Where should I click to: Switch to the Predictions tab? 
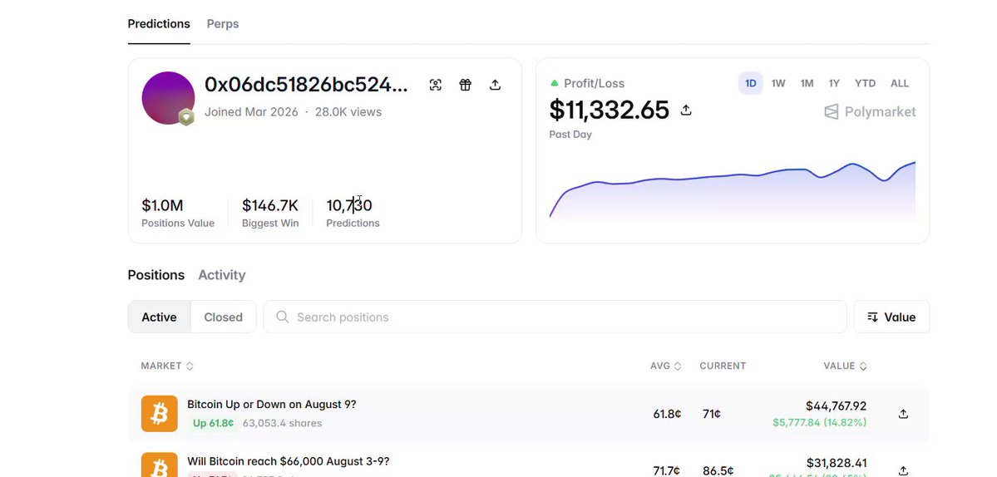coord(159,23)
